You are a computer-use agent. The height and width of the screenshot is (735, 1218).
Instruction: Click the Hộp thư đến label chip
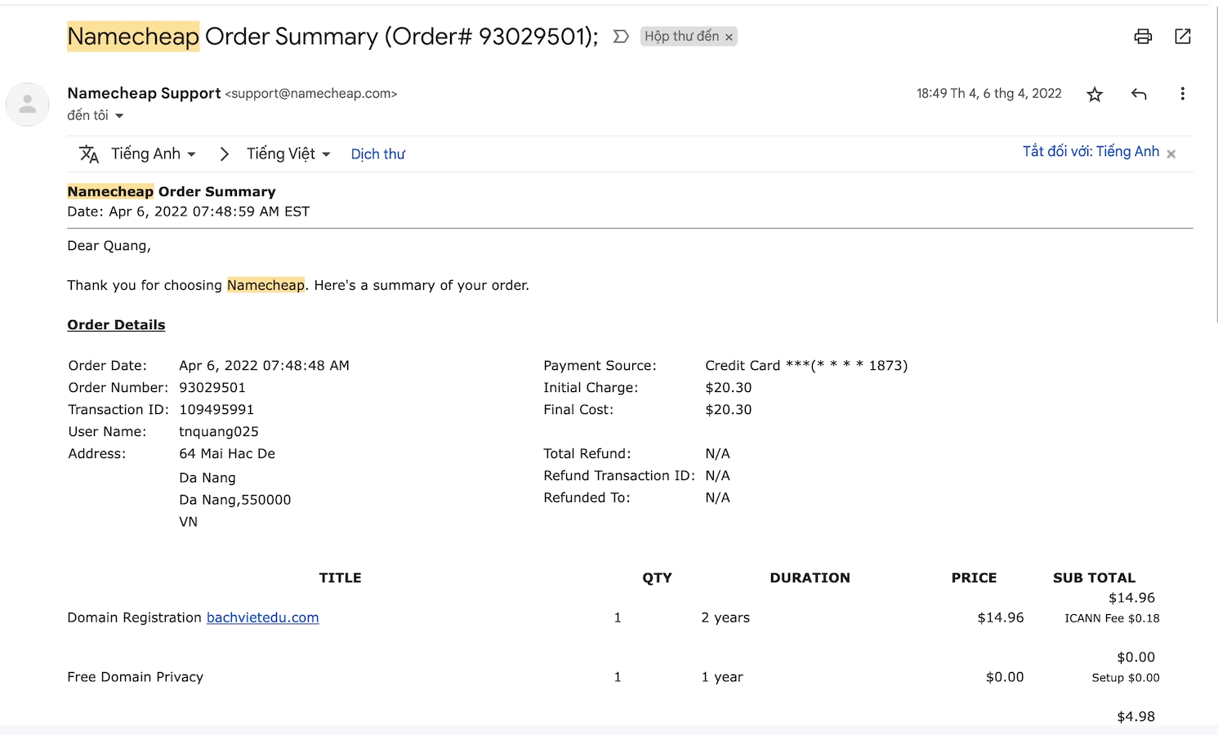coord(681,37)
